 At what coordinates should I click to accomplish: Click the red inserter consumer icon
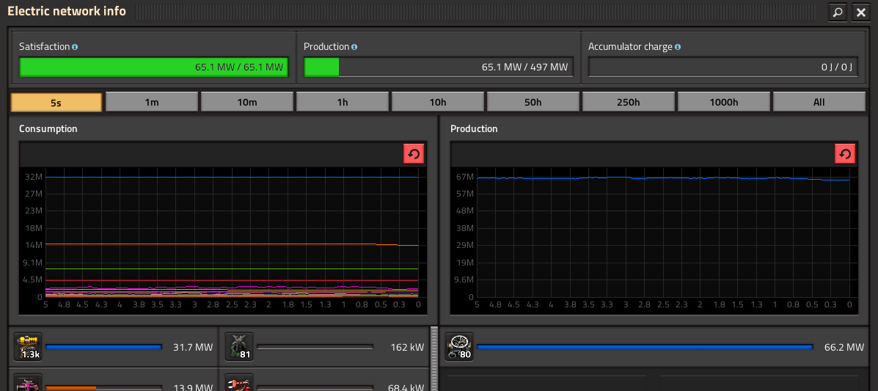239,383
